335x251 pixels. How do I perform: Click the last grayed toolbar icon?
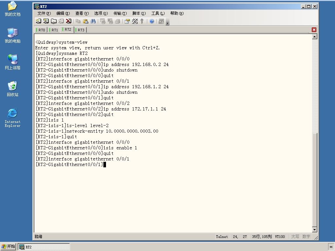tap(161, 21)
